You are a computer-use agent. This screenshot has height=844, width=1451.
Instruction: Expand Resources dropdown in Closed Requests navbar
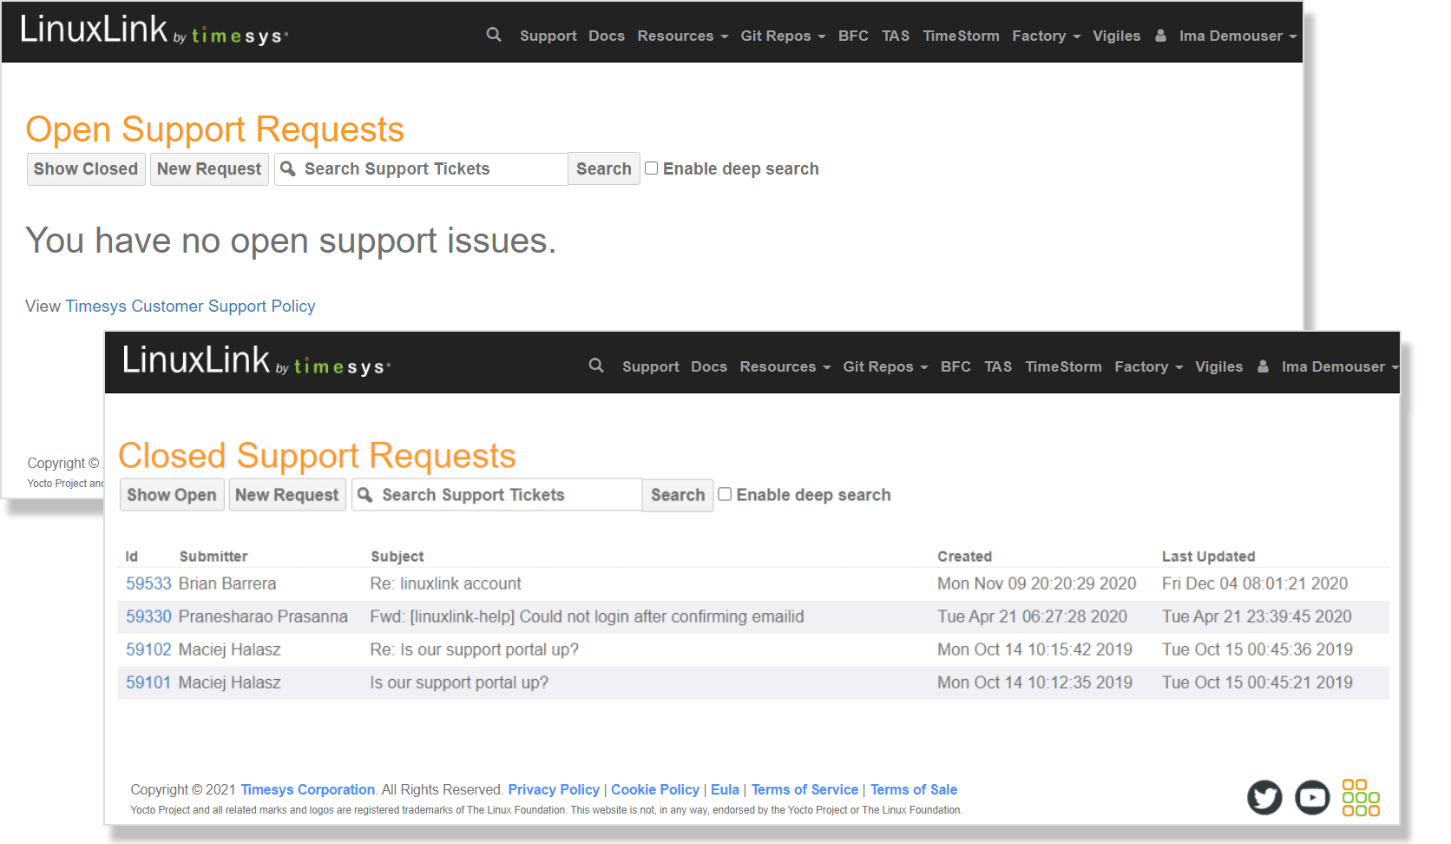(785, 366)
